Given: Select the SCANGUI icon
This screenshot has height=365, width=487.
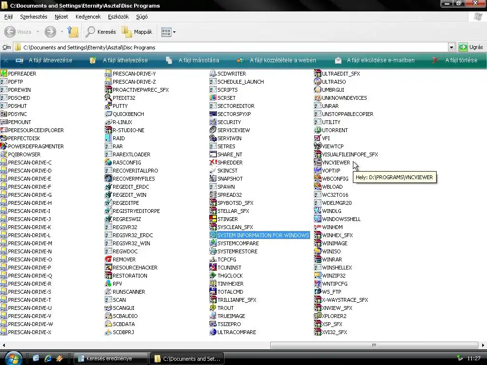Looking at the screenshot, I should tap(108, 307).
